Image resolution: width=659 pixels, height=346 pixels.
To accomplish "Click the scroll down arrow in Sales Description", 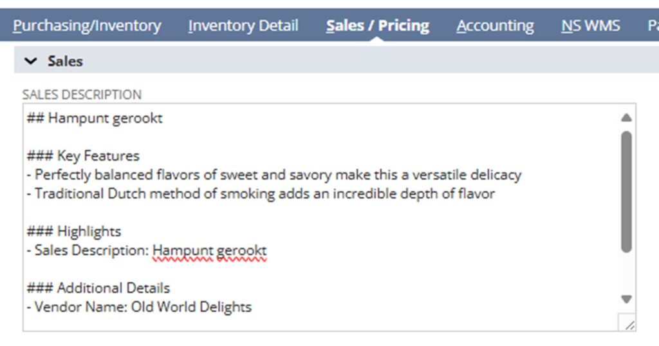I will click(x=626, y=299).
